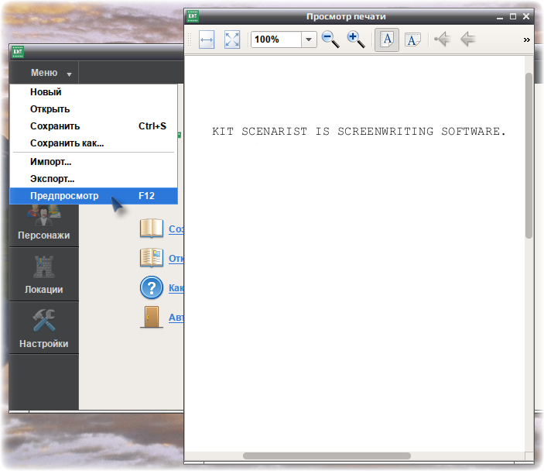Close the Просмотр печати window
544x471 pixels.
click(526, 16)
